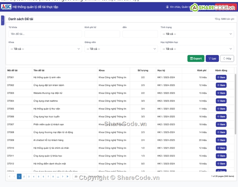Click the Hủy reset button
This screenshot has width=238, height=187.
coord(227,59)
